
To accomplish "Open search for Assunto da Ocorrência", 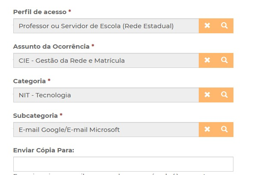I will (224, 60).
